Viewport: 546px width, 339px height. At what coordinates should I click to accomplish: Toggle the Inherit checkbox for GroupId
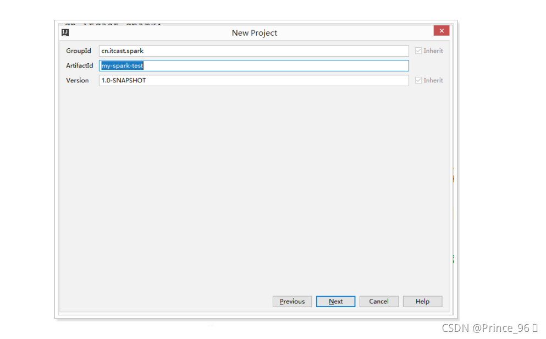click(418, 51)
